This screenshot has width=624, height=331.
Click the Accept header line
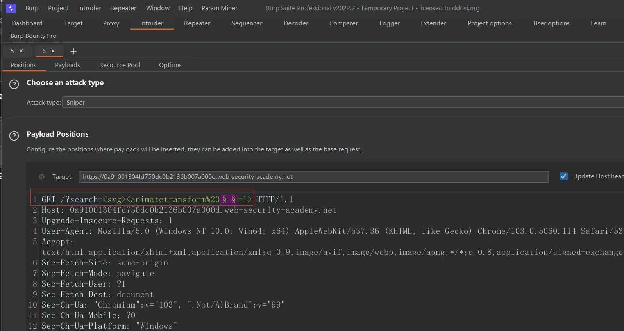coord(57,242)
